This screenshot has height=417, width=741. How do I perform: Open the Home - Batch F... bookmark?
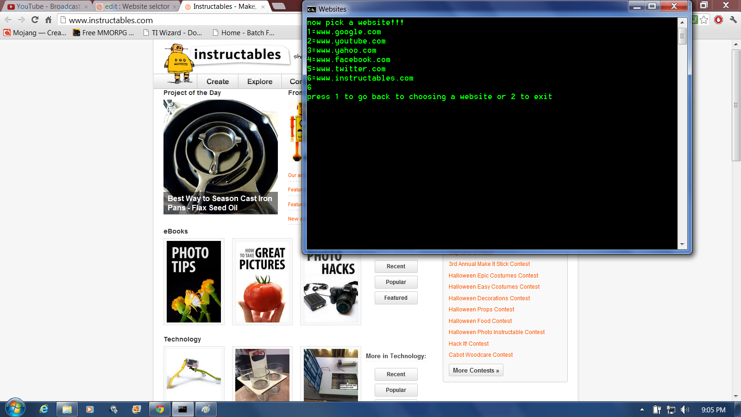coord(243,33)
